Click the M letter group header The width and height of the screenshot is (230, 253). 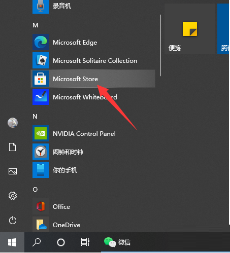tap(36, 25)
